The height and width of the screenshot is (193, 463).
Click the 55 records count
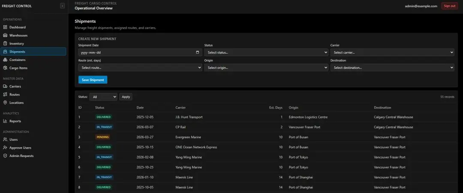447,97
